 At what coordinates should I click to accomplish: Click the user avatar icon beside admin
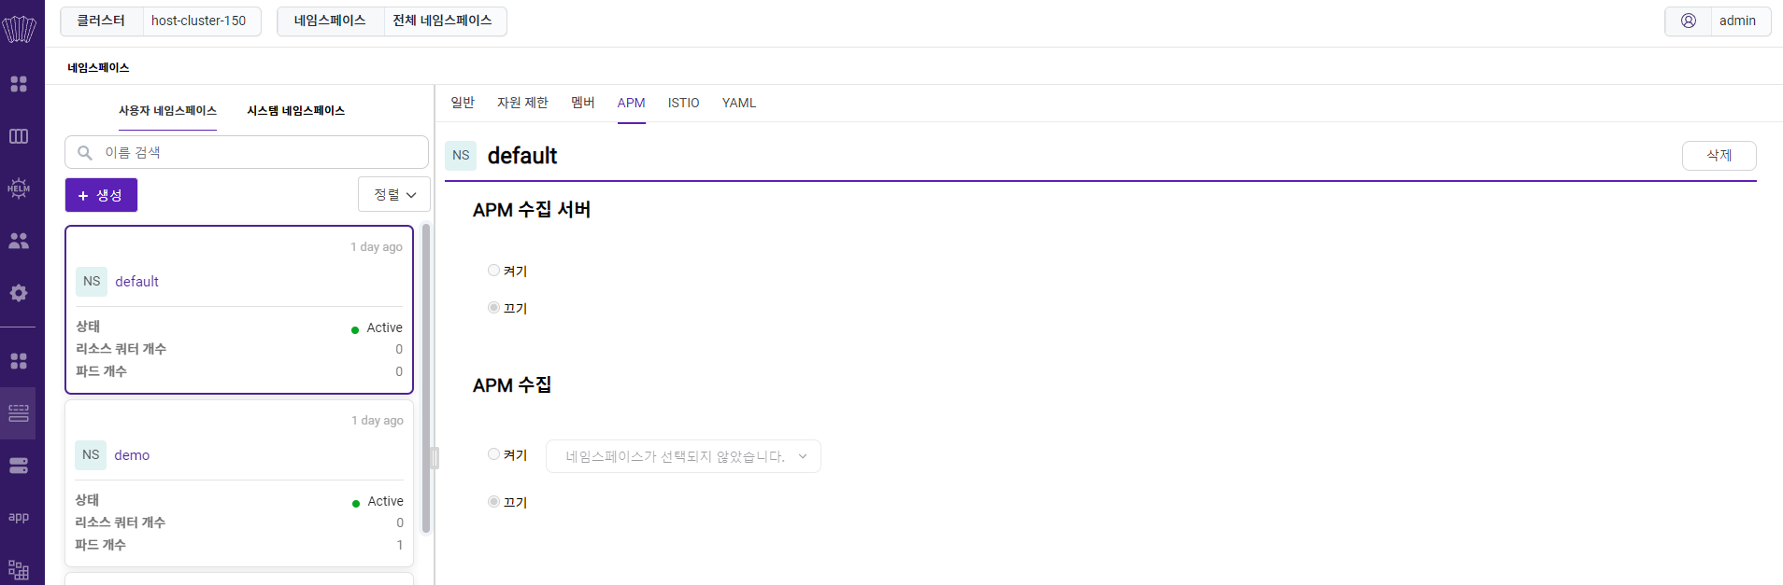click(x=1689, y=21)
